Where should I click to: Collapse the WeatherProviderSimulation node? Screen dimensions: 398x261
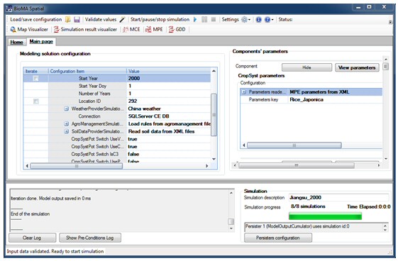[x=66, y=109]
